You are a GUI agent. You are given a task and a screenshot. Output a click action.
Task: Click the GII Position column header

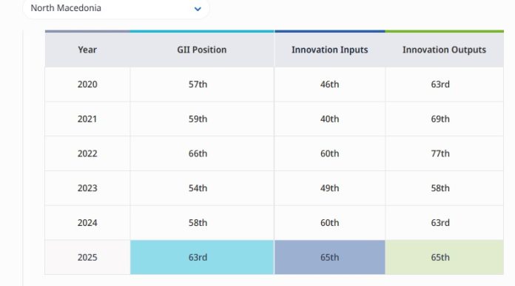202,50
